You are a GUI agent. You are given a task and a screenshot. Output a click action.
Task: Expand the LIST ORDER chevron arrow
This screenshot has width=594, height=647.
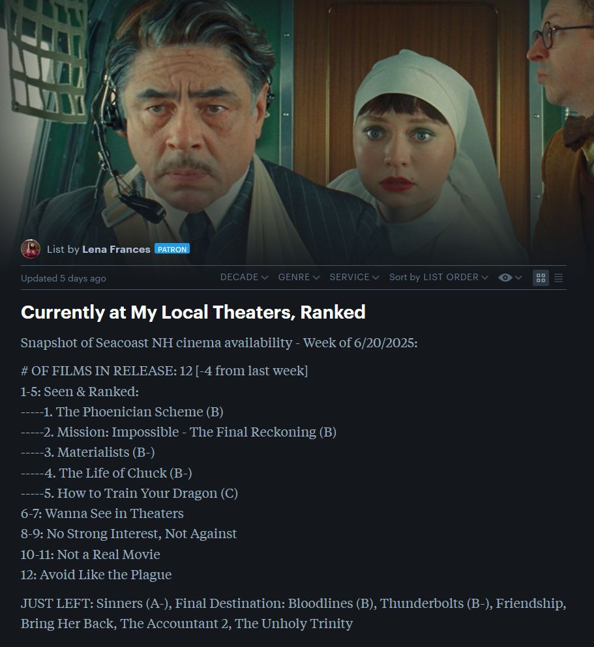point(485,278)
